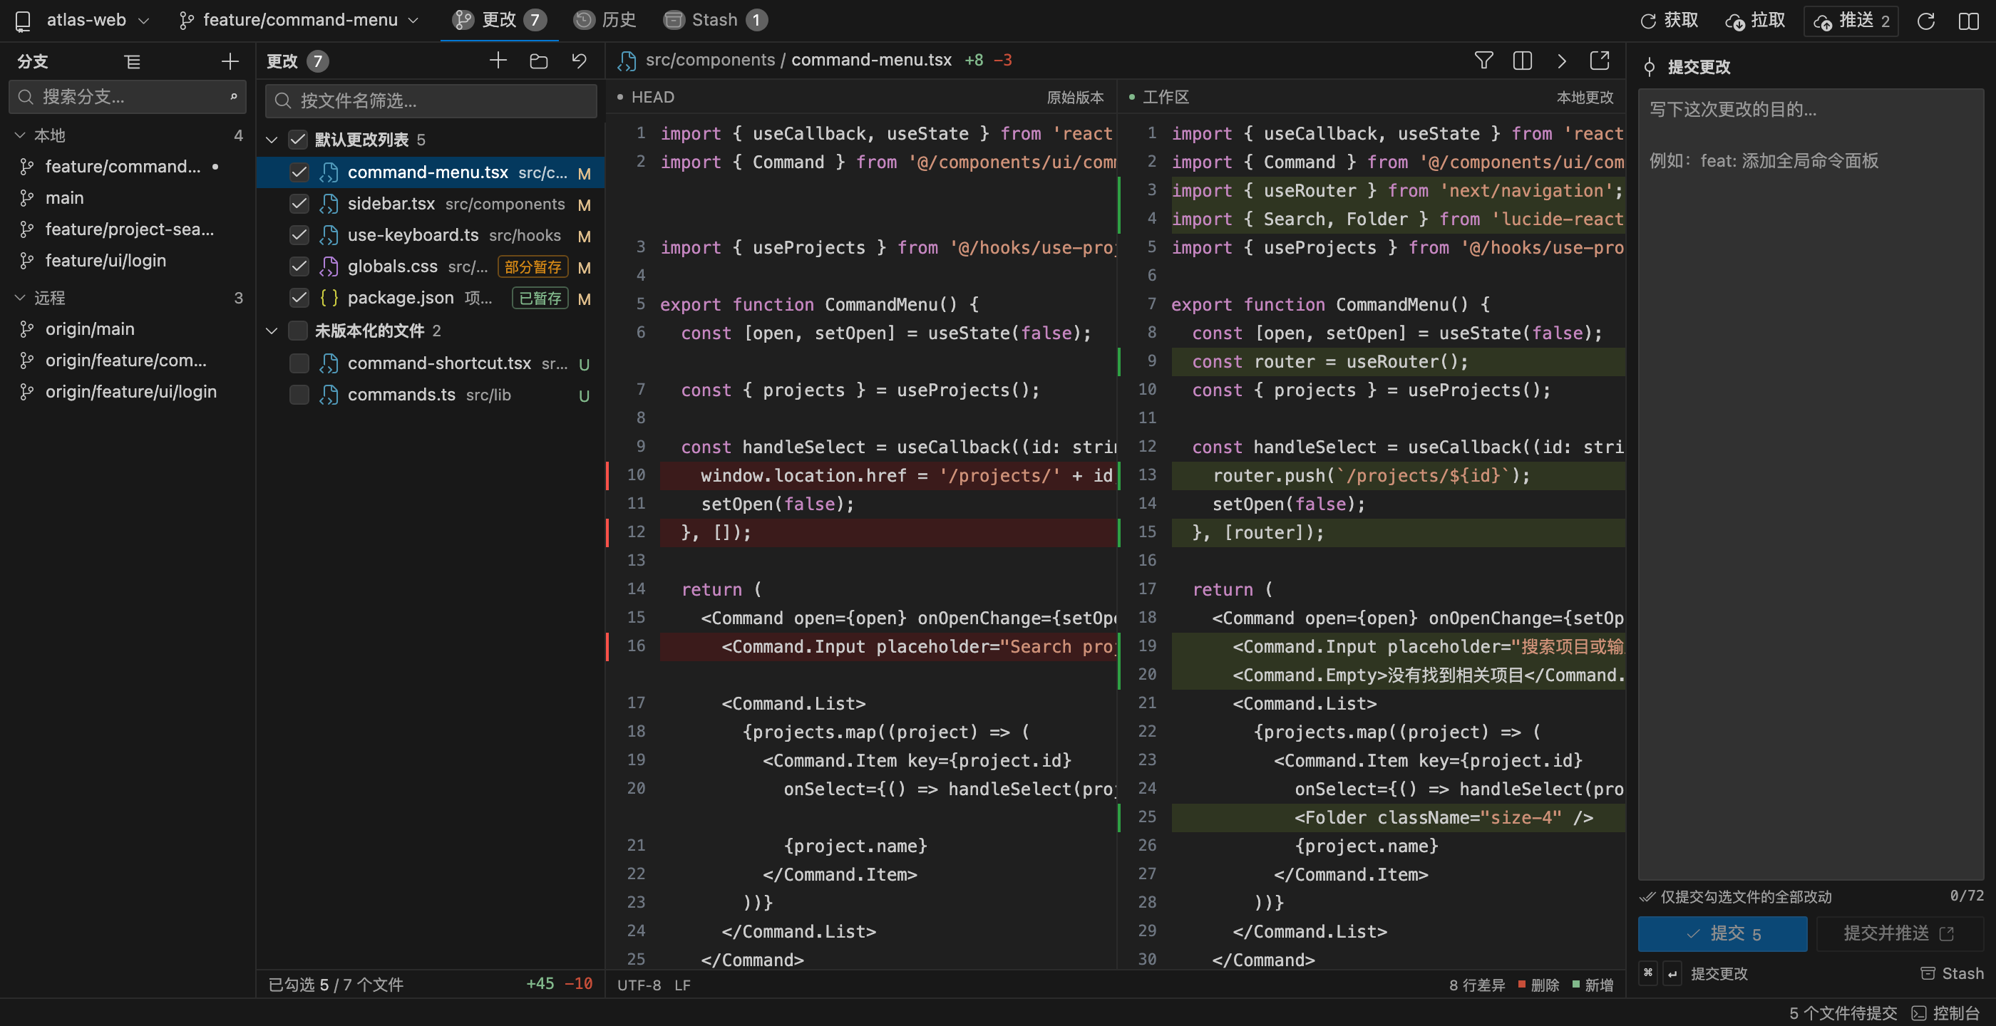Viewport: 1996px width, 1026px height.
Task: Check the commands.ts file checkbox
Action: tap(299, 395)
